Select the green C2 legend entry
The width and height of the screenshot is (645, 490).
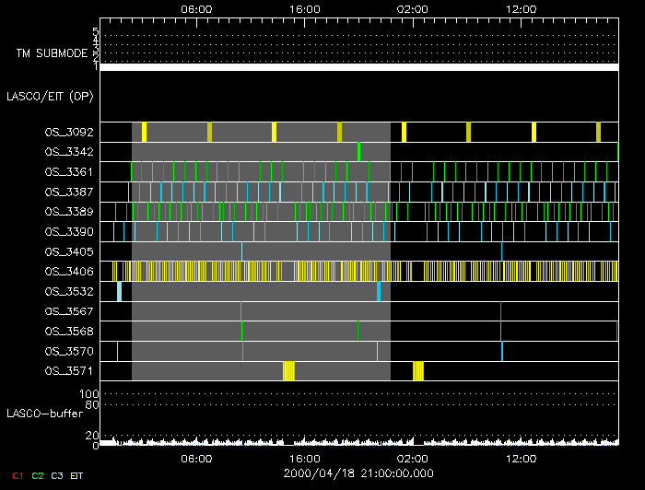(x=37, y=474)
